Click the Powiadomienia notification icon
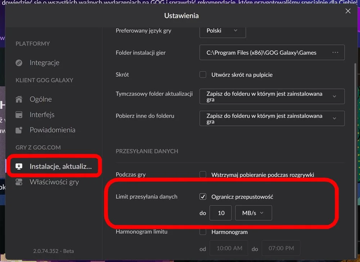 pos(19,130)
